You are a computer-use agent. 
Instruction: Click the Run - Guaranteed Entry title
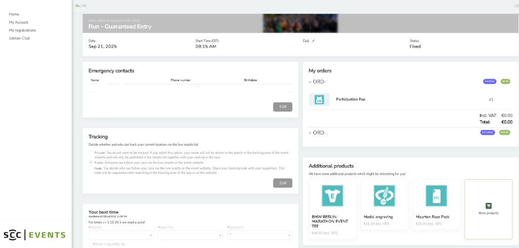[x=120, y=27]
